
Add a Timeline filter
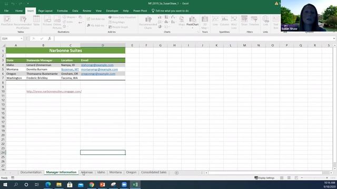[254, 21]
